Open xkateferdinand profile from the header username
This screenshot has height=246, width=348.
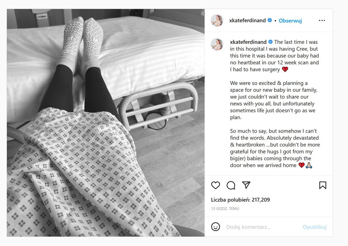247,21
